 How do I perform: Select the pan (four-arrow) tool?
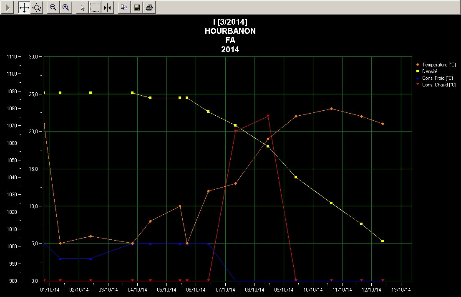[24, 7]
